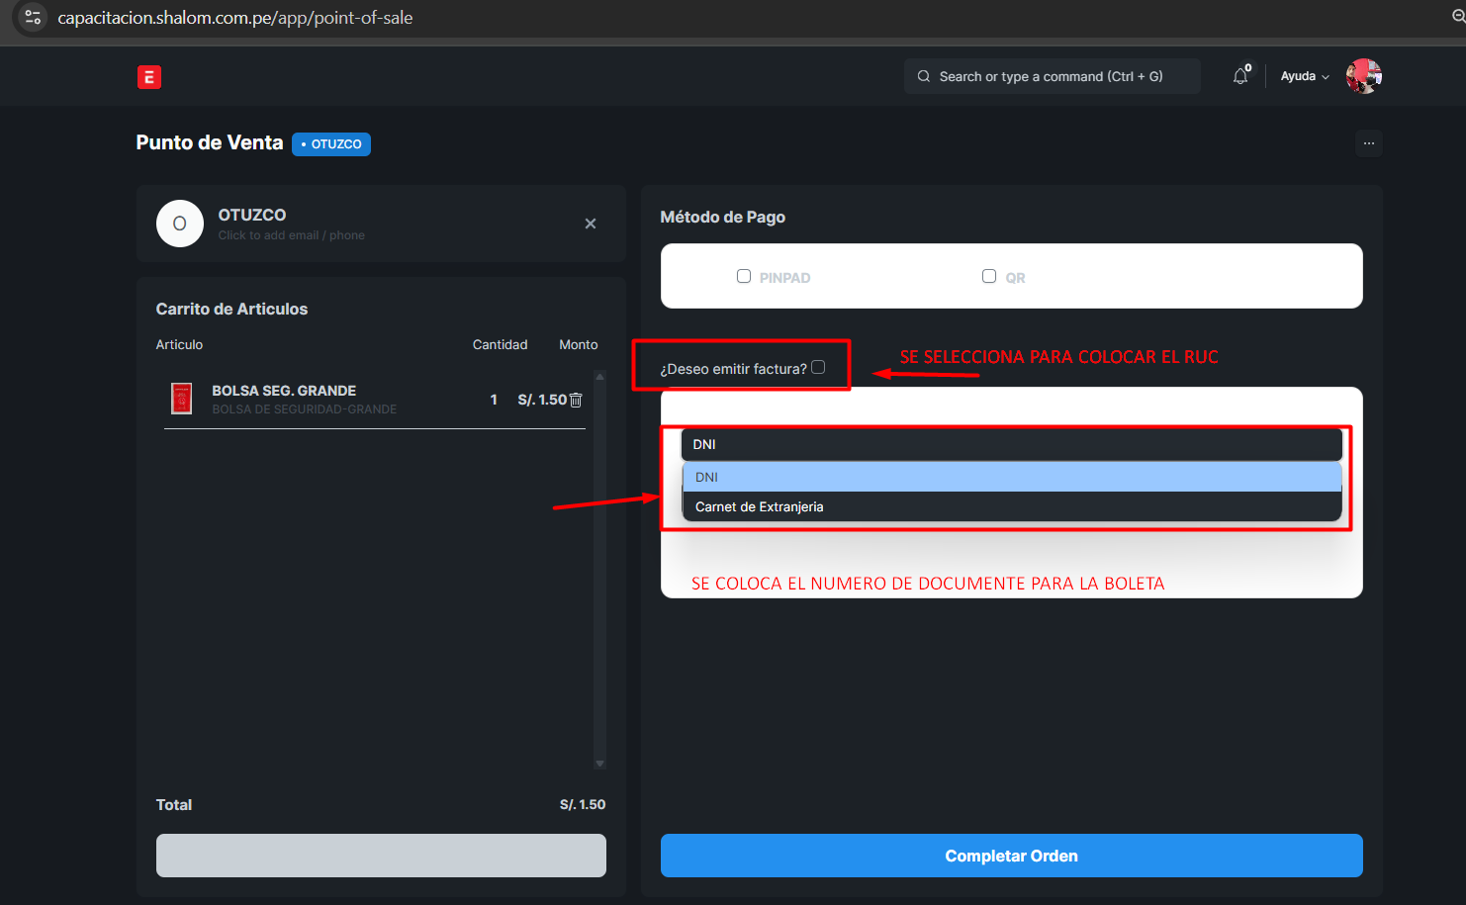Viewport: 1466px width, 905px height.
Task: Open the user profile avatar
Action: [1363, 76]
